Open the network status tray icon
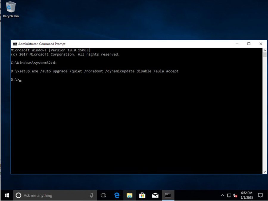Image resolution: width=268 pixels, height=201 pixels. [229, 196]
